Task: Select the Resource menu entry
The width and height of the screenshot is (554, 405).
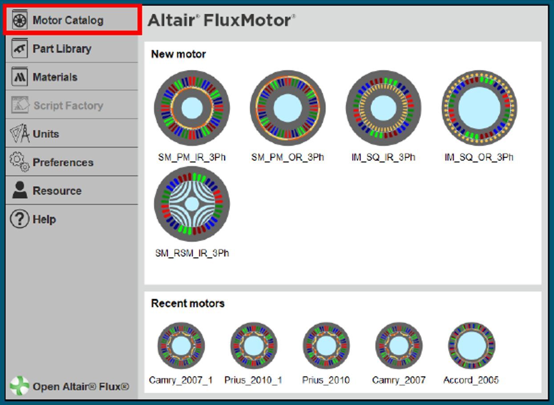Action: (x=72, y=190)
